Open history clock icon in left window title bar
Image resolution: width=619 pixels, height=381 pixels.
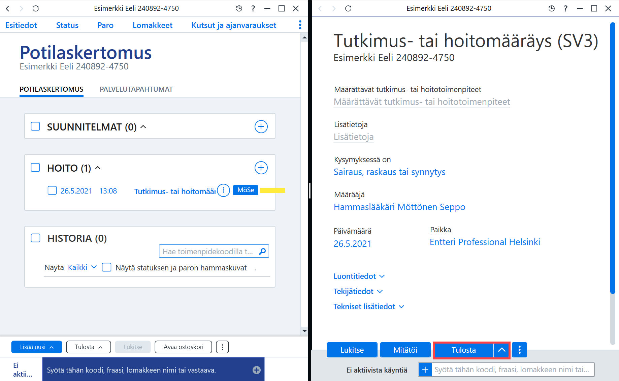239,8
